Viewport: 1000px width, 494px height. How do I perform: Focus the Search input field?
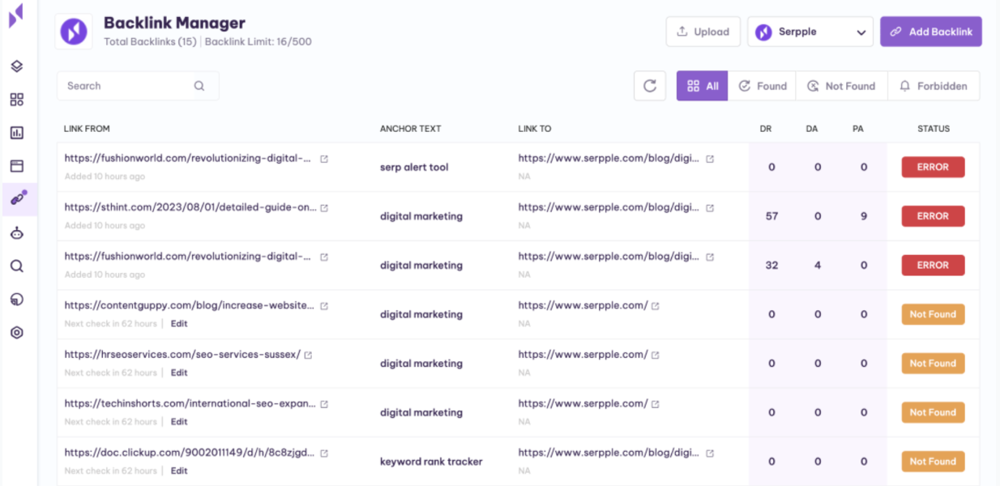coord(138,86)
